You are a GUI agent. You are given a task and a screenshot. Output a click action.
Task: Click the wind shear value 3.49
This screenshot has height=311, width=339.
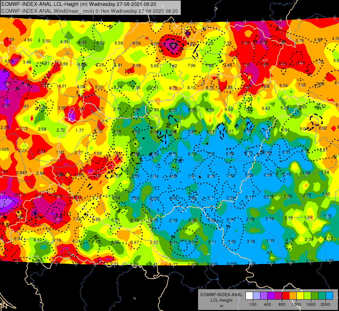click(27, 62)
